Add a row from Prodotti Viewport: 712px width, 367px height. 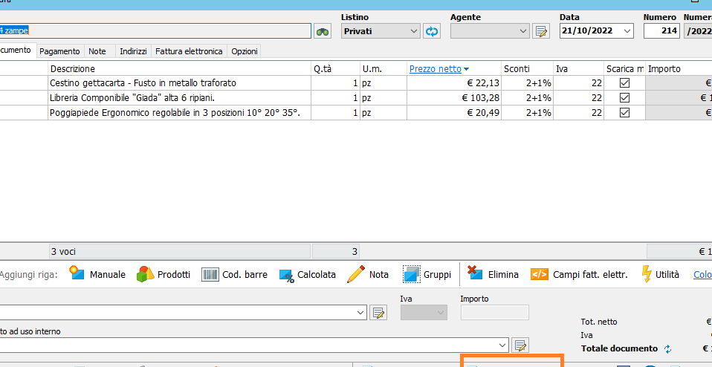click(164, 274)
